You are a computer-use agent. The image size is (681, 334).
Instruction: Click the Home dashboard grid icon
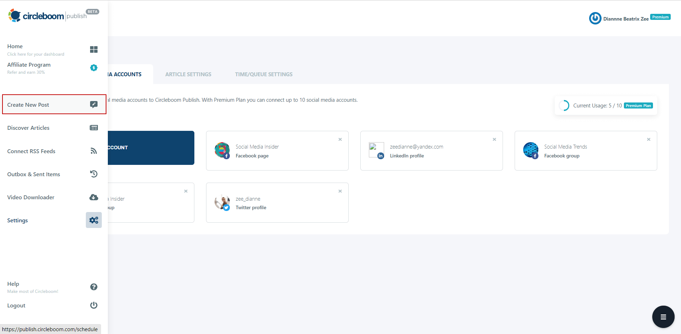[x=93, y=49]
